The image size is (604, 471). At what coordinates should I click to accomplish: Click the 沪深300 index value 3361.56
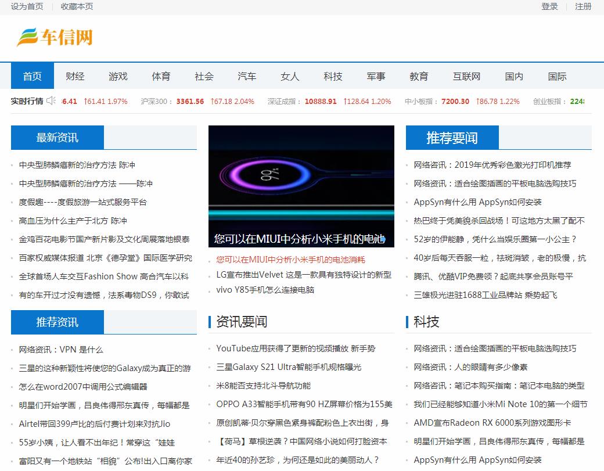point(190,101)
